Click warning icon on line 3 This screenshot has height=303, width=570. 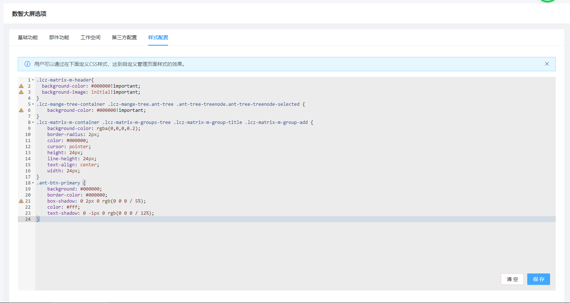click(x=21, y=92)
